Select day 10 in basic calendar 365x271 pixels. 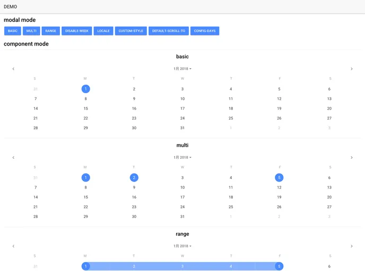click(183, 98)
